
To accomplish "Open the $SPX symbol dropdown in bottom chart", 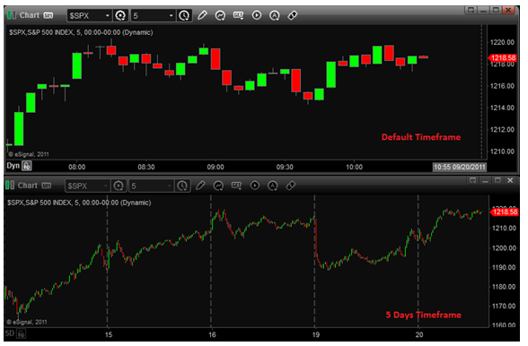I will [87, 186].
